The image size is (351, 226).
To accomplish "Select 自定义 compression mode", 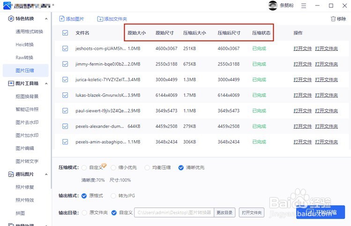I will tap(84, 168).
